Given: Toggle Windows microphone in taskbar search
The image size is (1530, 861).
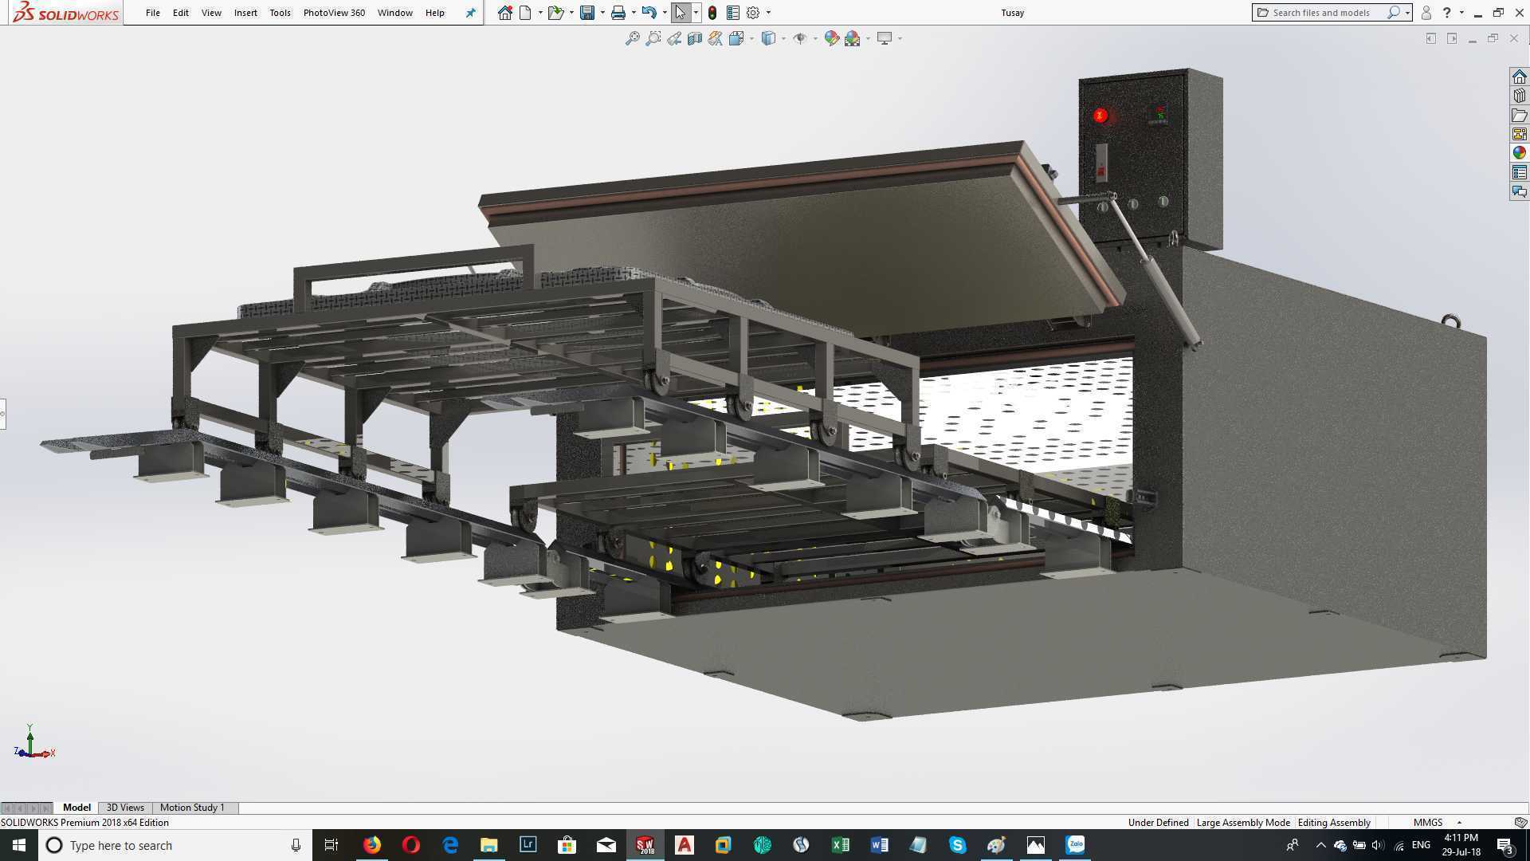Looking at the screenshot, I should tap(296, 845).
